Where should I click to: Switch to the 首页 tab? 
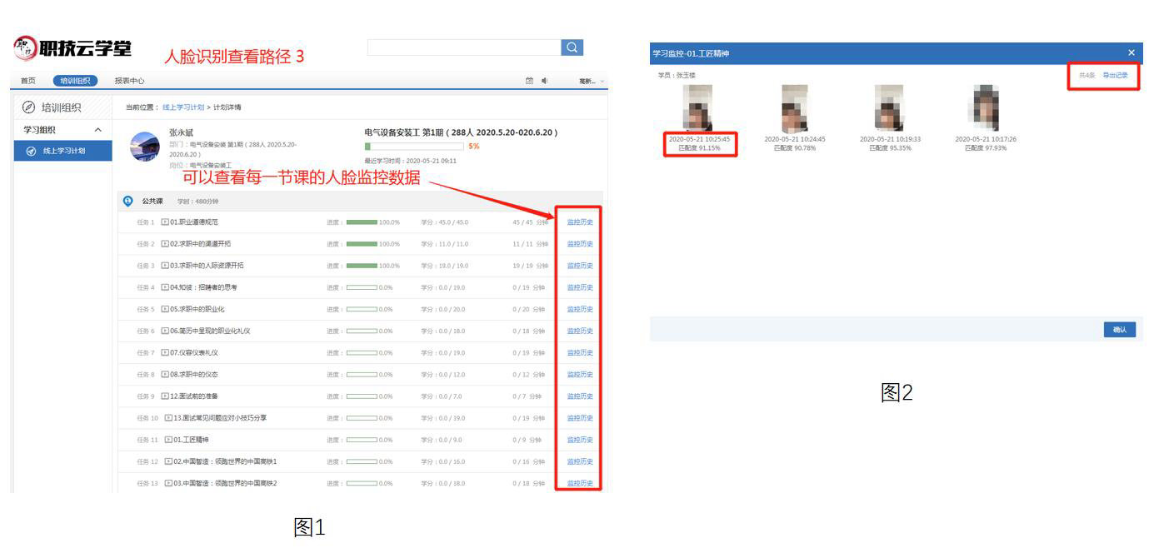click(27, 81)
